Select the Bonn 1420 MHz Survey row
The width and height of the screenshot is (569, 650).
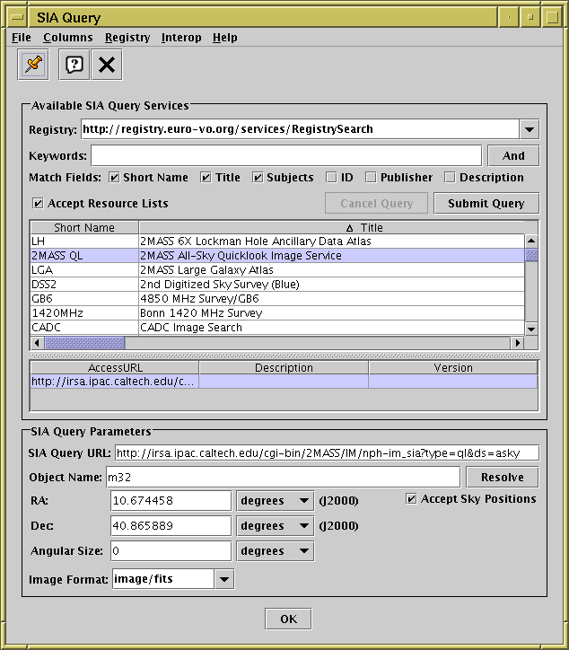click(x=277, y=313)
